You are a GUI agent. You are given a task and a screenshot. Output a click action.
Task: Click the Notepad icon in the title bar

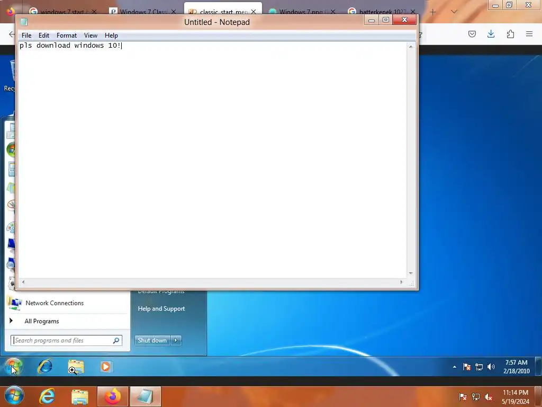[24, 22]
